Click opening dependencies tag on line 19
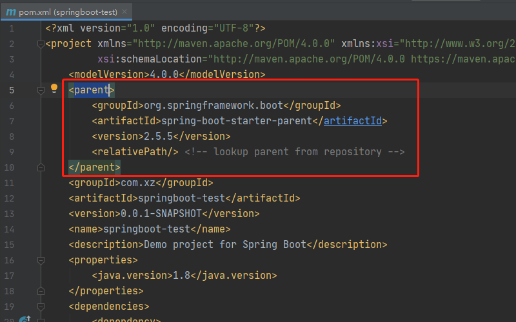Viewport: 516px width, 322px height. click(109, 307)
